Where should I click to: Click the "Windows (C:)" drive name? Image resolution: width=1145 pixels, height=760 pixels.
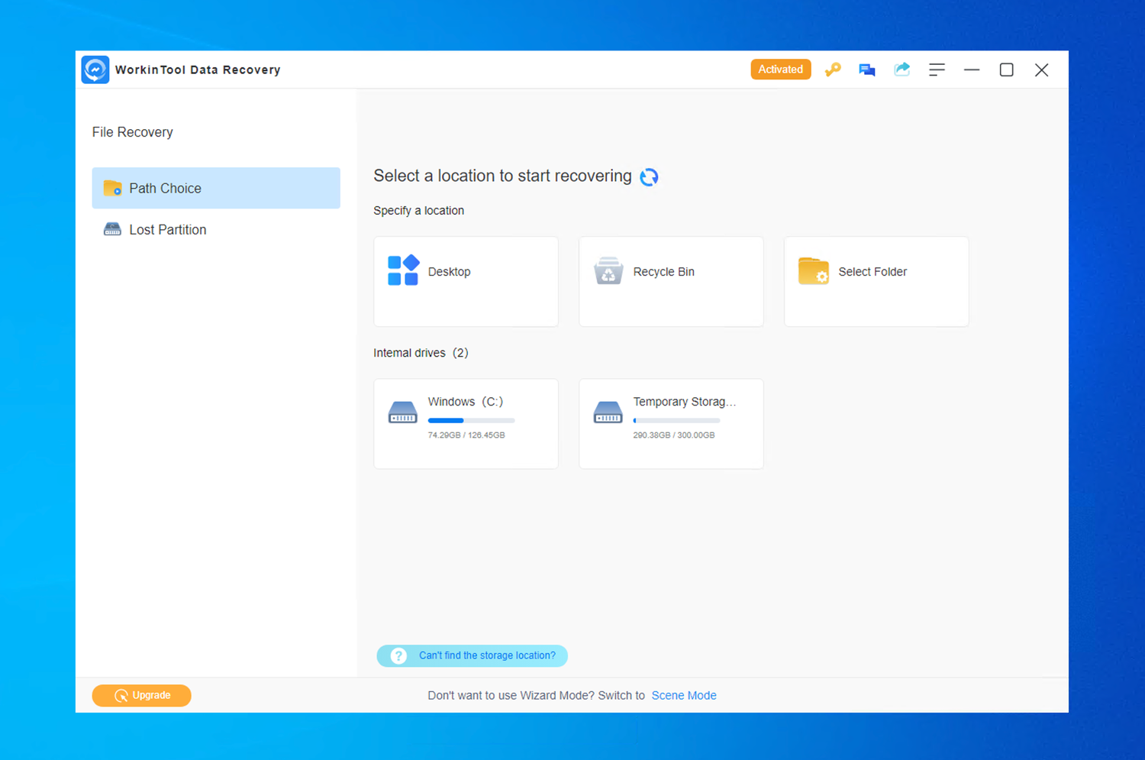[466, 402]
